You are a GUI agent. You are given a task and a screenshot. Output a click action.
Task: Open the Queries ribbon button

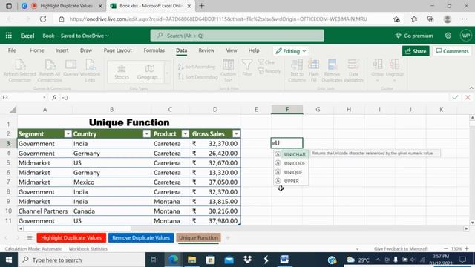[71, 67]
